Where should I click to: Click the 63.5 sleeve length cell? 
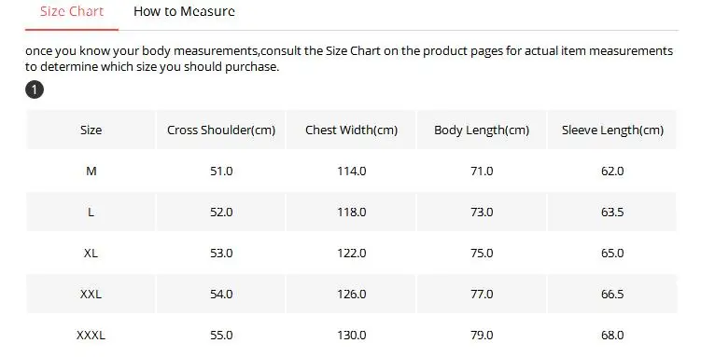click(612, 212)
